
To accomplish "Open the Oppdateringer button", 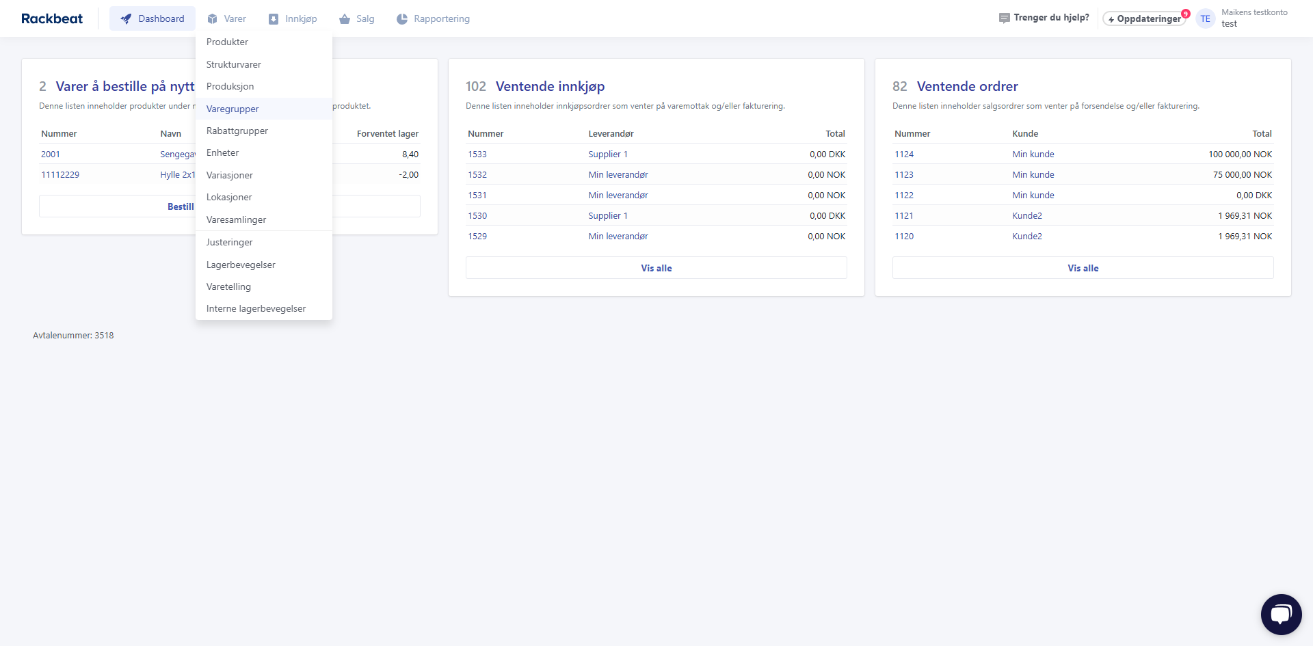I will tap(1144, 18).
